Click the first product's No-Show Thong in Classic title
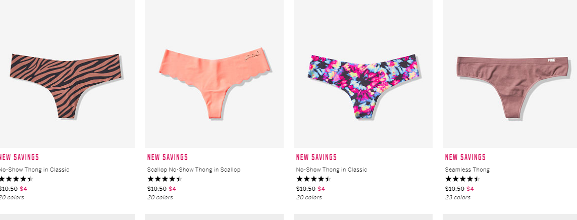Viewport: 577px width, 220px height. click(35, 170)
